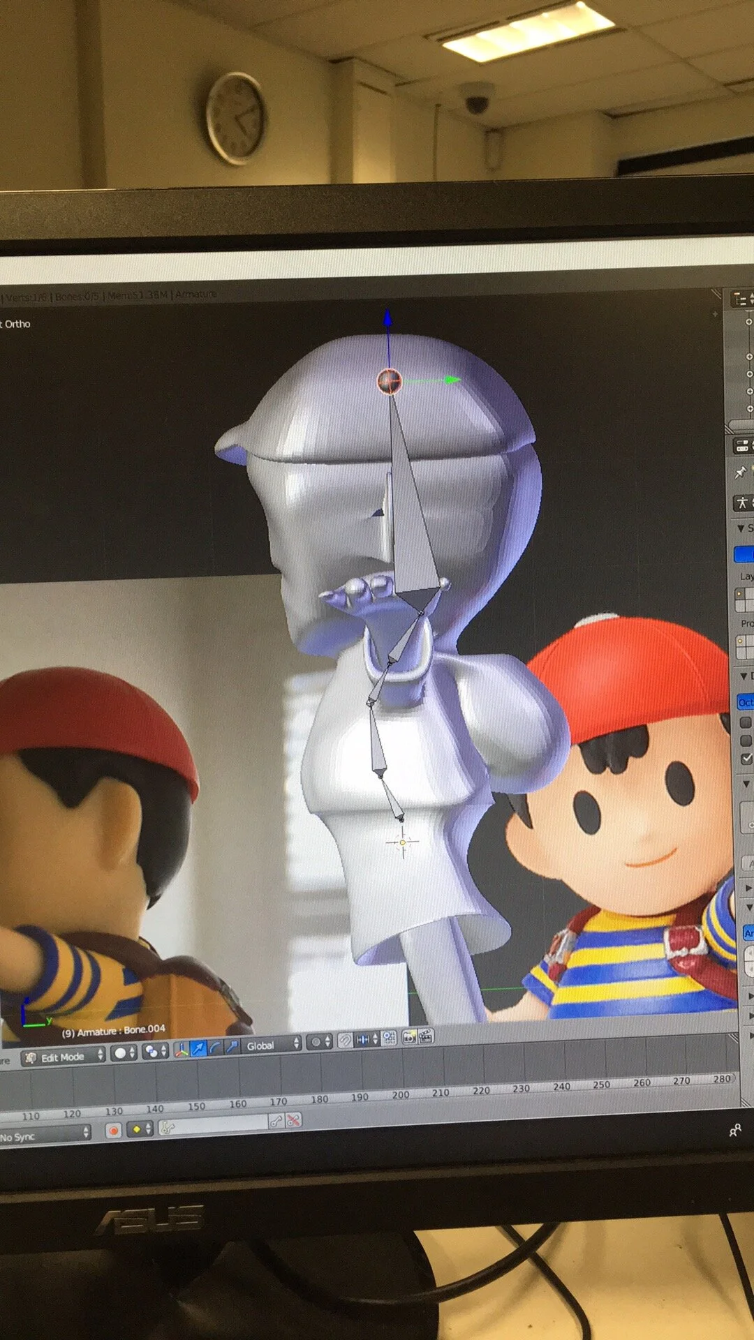Click frame 250 on the timeline

(602, 1085)
